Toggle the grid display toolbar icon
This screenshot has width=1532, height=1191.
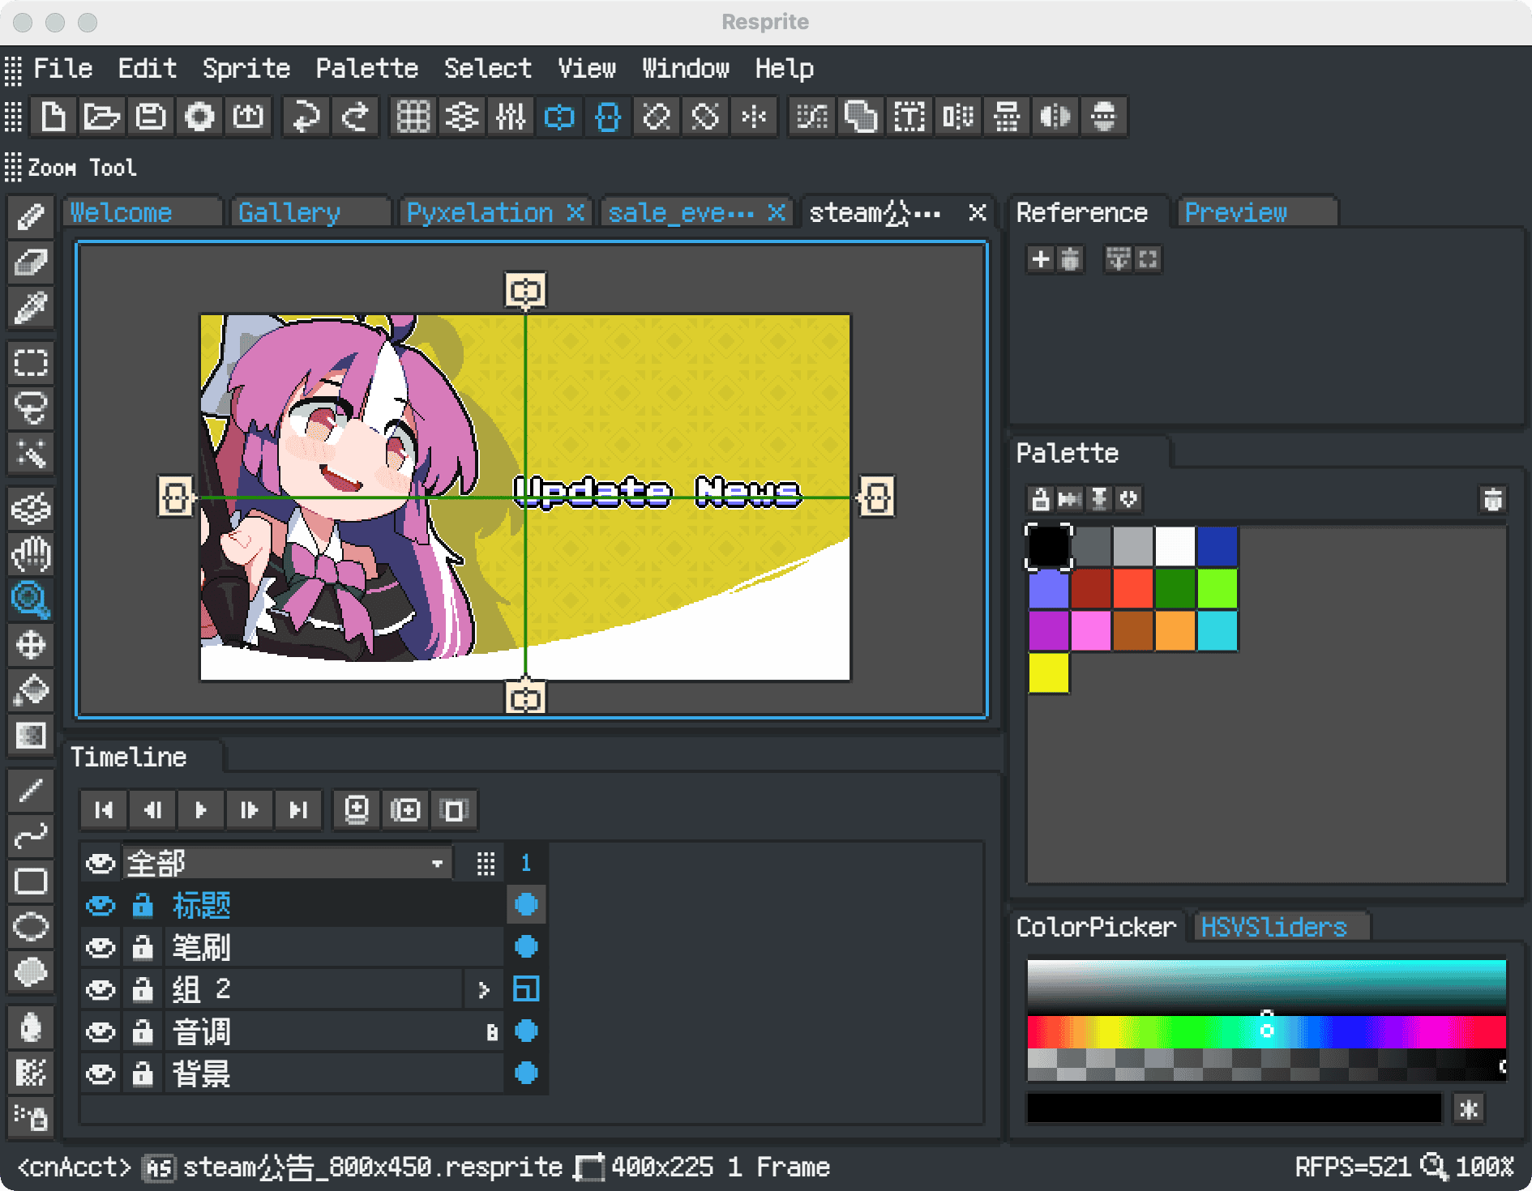click(413, 117)
